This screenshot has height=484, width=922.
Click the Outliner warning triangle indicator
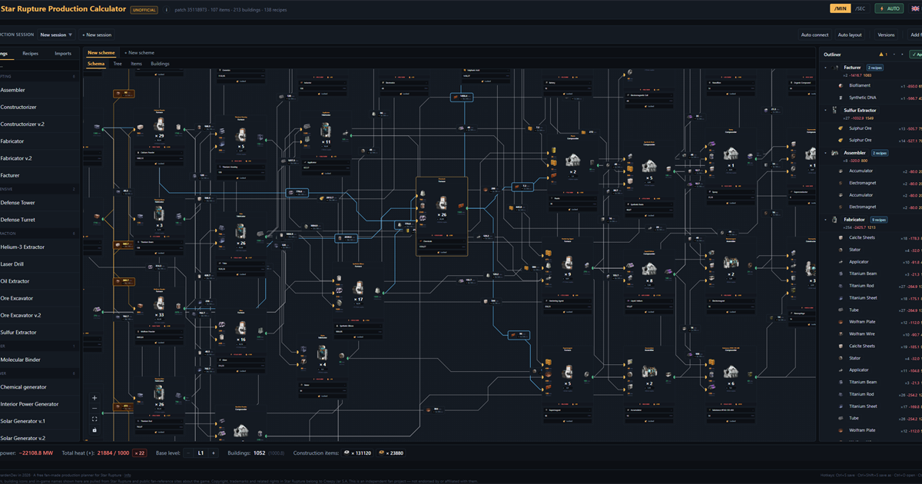pos(881,55)
